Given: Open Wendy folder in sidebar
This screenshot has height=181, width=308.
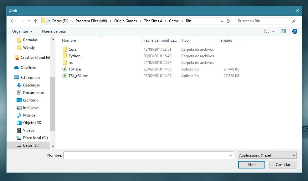Looking at the screenshot, I should (x=29, y=47).
